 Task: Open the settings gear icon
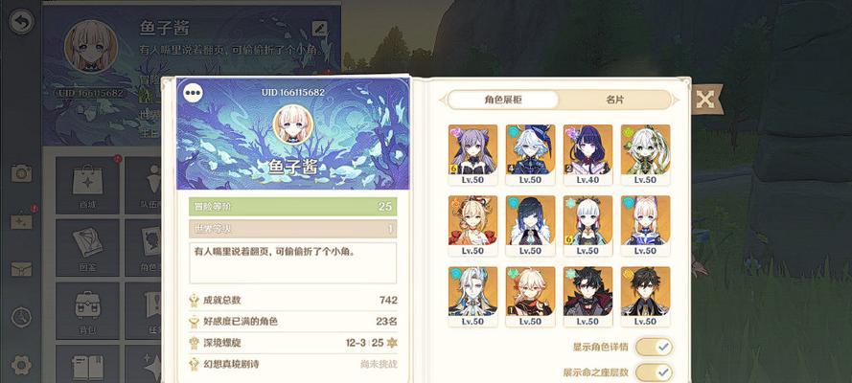[21, 365]
